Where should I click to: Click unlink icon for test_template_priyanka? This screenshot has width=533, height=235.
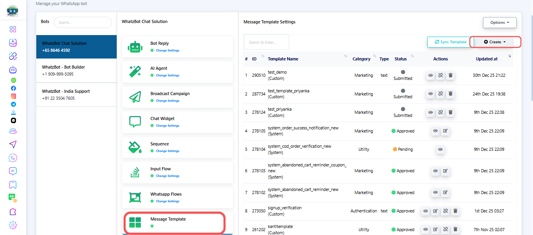pos(441,94)
